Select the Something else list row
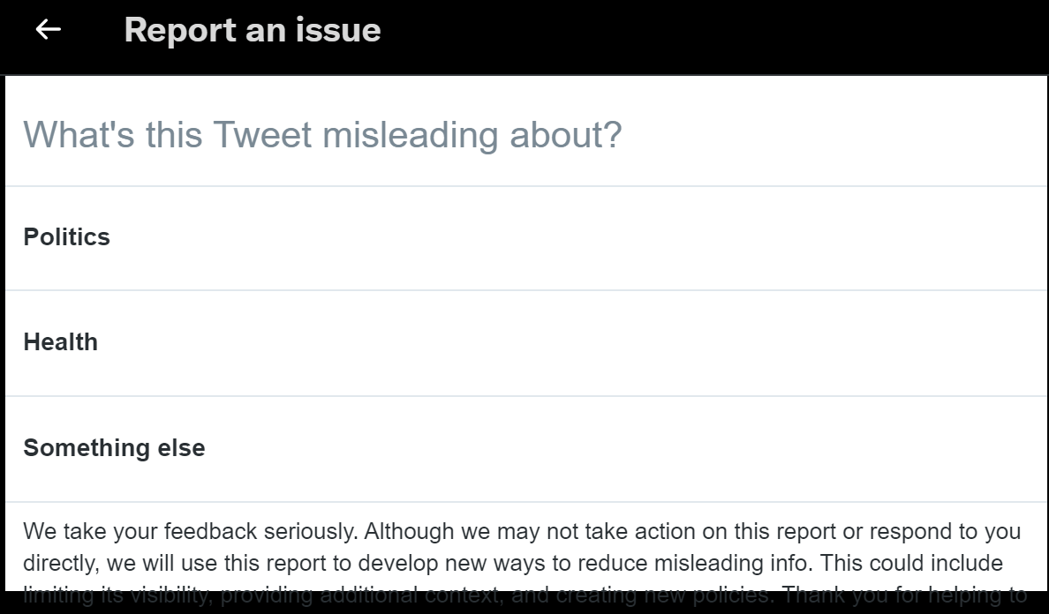Viewport: 1049px width, 614px height. 524,447
